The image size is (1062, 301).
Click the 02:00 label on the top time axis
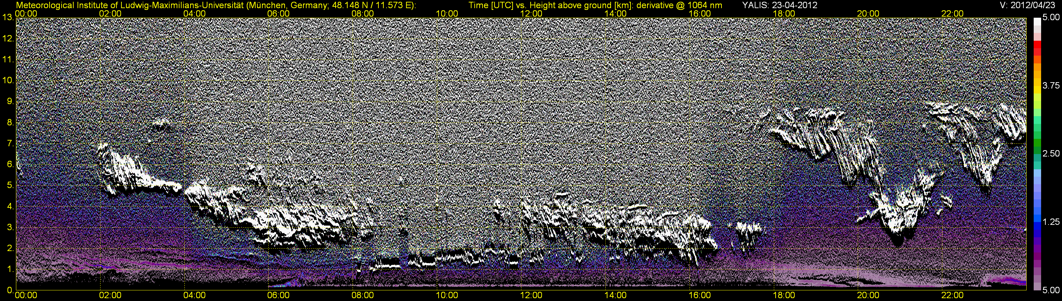coord(110,13)
